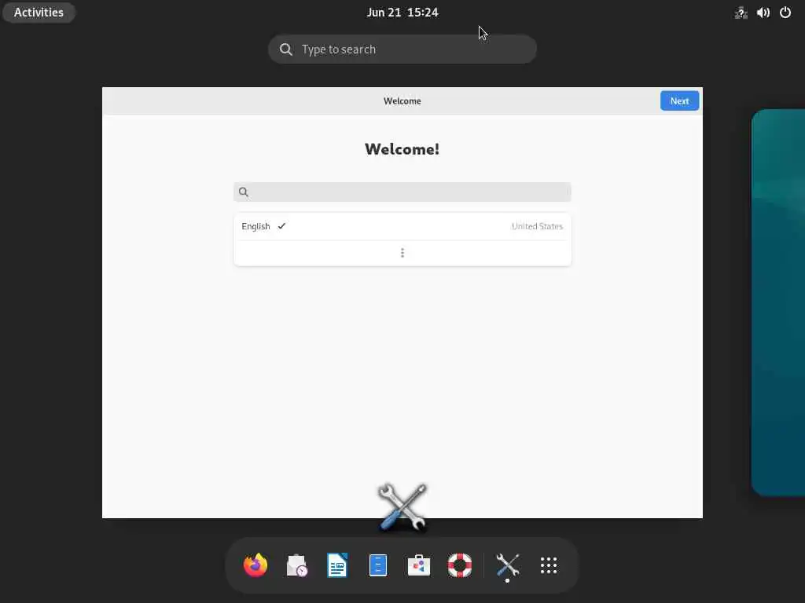Open LibreOffice Writer from the dock
The height and width of the screenshot is (603, 805).
point(337,565)
